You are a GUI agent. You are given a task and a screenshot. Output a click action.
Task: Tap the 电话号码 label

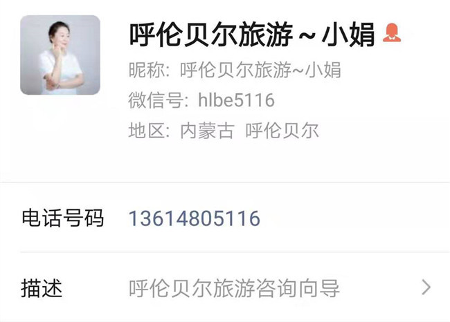point(62,218)
